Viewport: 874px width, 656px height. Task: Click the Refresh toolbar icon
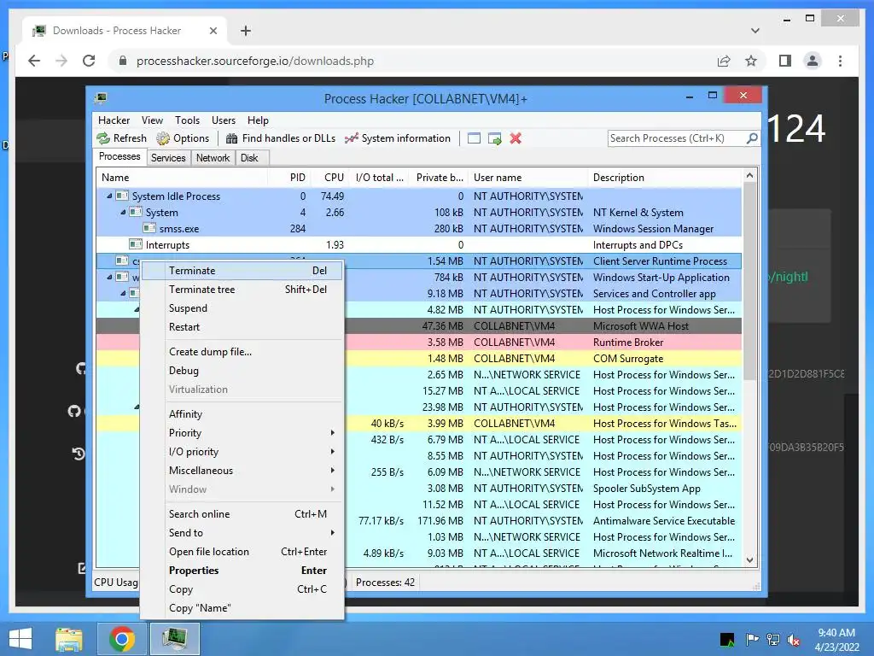(103, 138)
